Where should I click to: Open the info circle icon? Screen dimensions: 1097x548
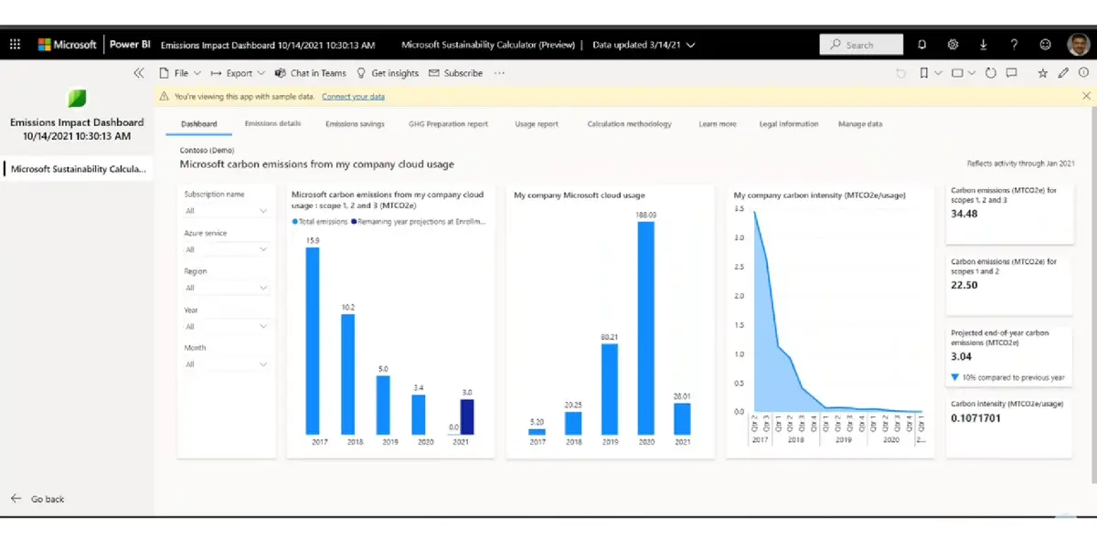coord(1083,73)
